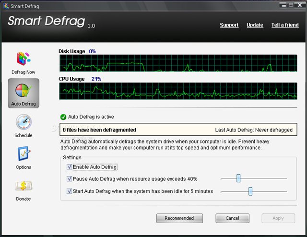Open the Schedule clock icon
Viewport: 307px width, 237px height.
tap(24, 122)
